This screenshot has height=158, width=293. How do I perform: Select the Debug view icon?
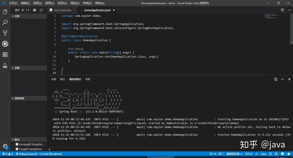(5, 44)
